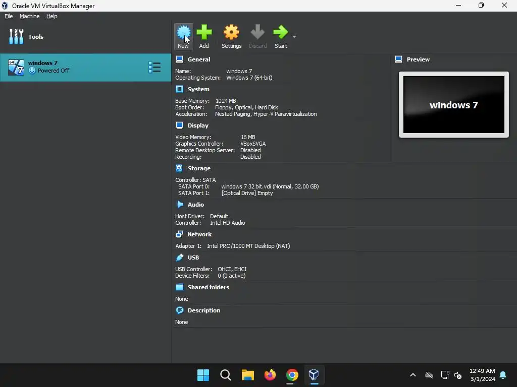Open the notification bell in the tray
The width and height of the screenshot is (517, 387).
(503, 375)
